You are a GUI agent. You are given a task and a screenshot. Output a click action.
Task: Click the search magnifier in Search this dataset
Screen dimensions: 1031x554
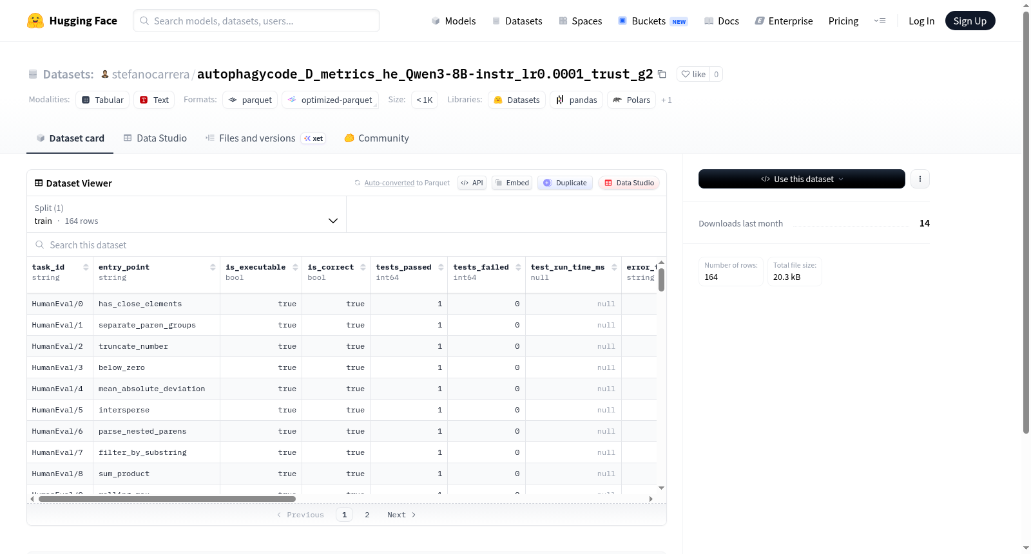coord(40,245)
